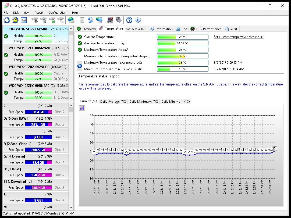This screenshot has width=291, height=218.
Task: Open the File menu
Action: (6, 13)
